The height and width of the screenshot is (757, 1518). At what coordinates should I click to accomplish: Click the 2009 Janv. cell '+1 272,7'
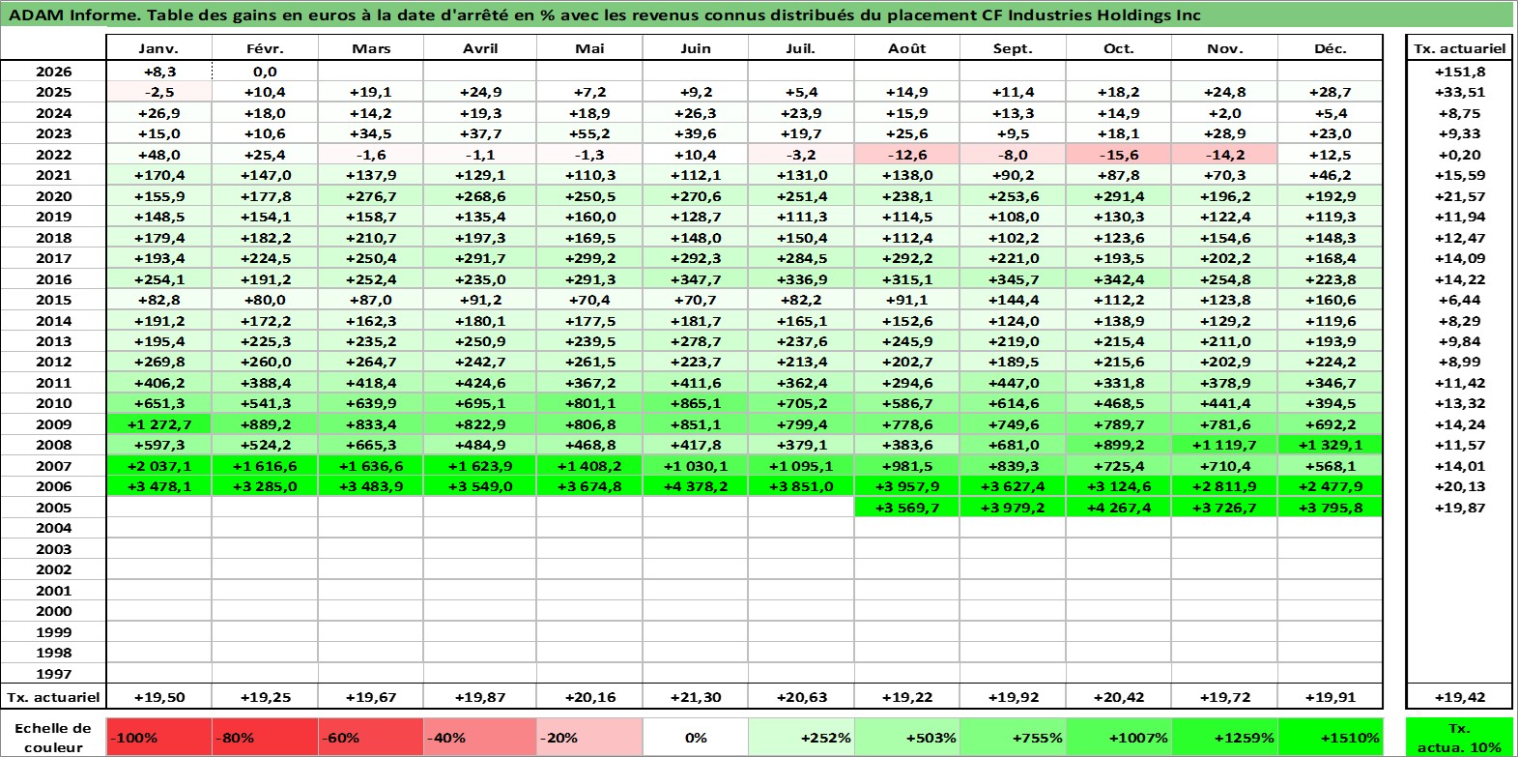pos(158,424)
